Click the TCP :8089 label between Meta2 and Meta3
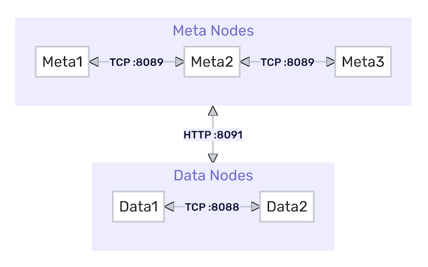 287,62
